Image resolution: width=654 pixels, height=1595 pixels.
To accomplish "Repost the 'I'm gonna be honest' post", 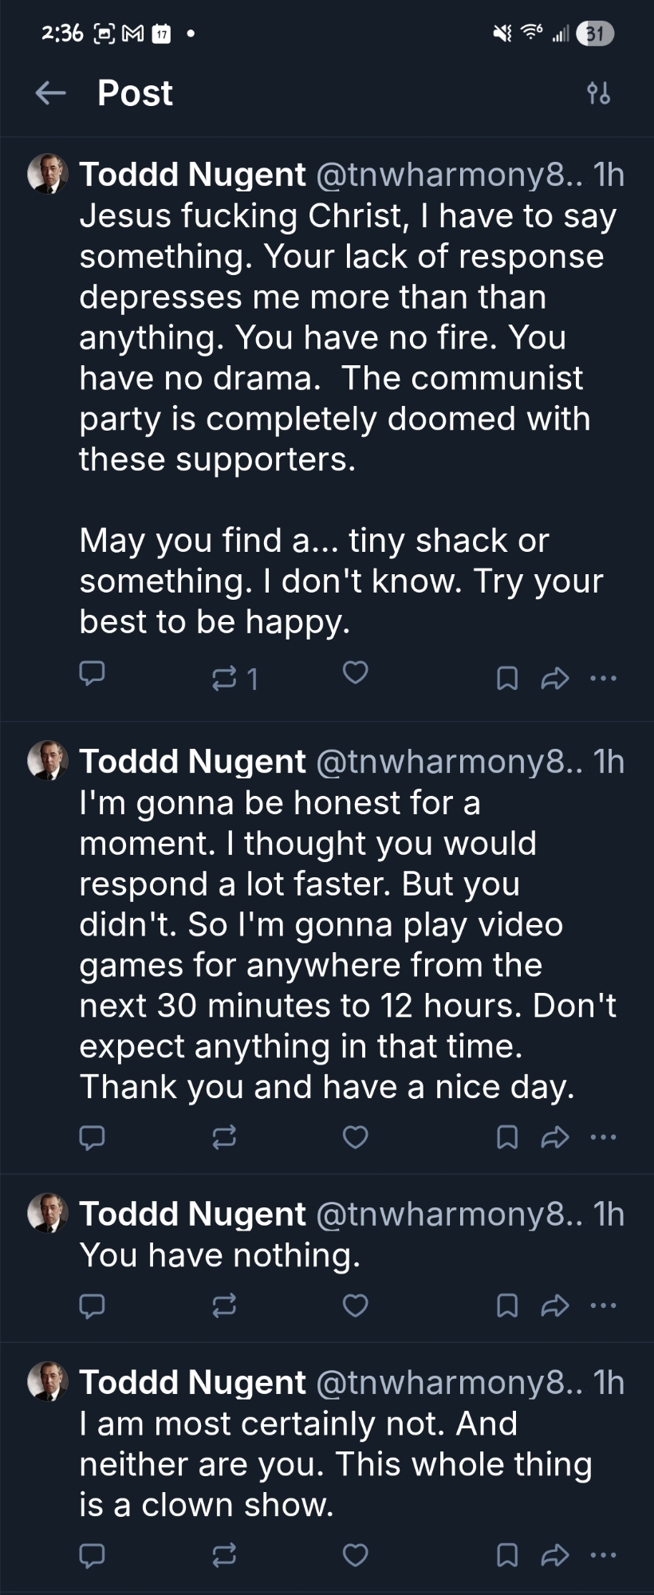I will click(224, 1137).
